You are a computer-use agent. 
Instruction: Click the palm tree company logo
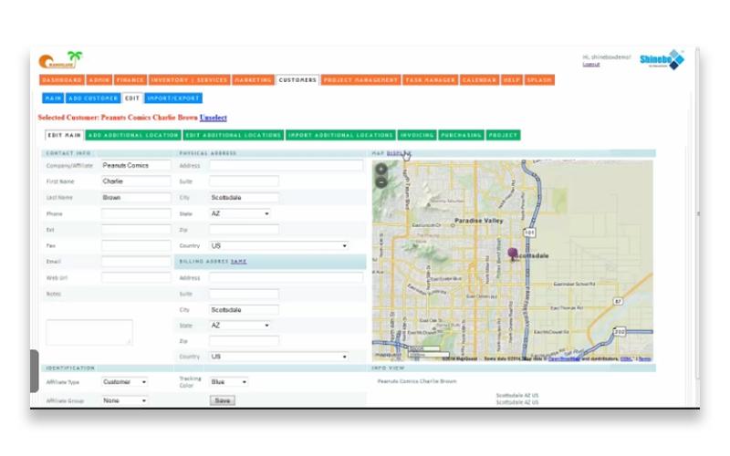click(x=60, y=60)
